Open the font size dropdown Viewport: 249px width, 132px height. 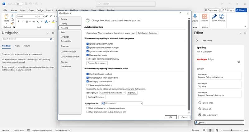click(x=43, y=16)
